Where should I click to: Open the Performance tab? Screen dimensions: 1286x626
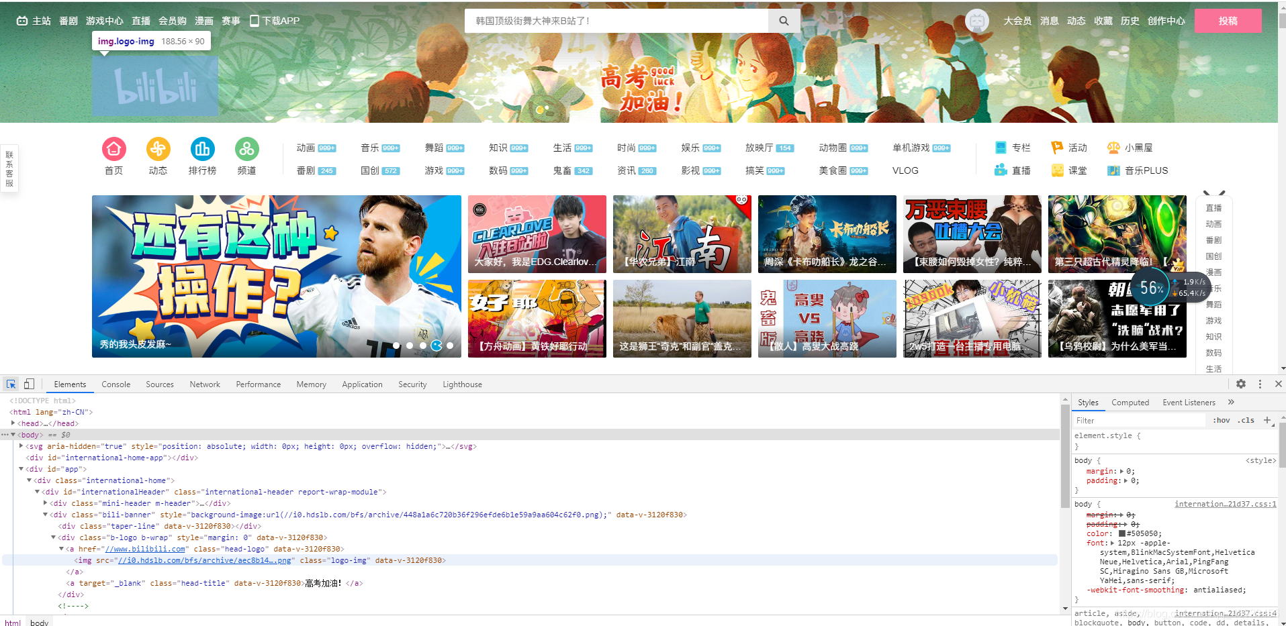click(259, 384)
